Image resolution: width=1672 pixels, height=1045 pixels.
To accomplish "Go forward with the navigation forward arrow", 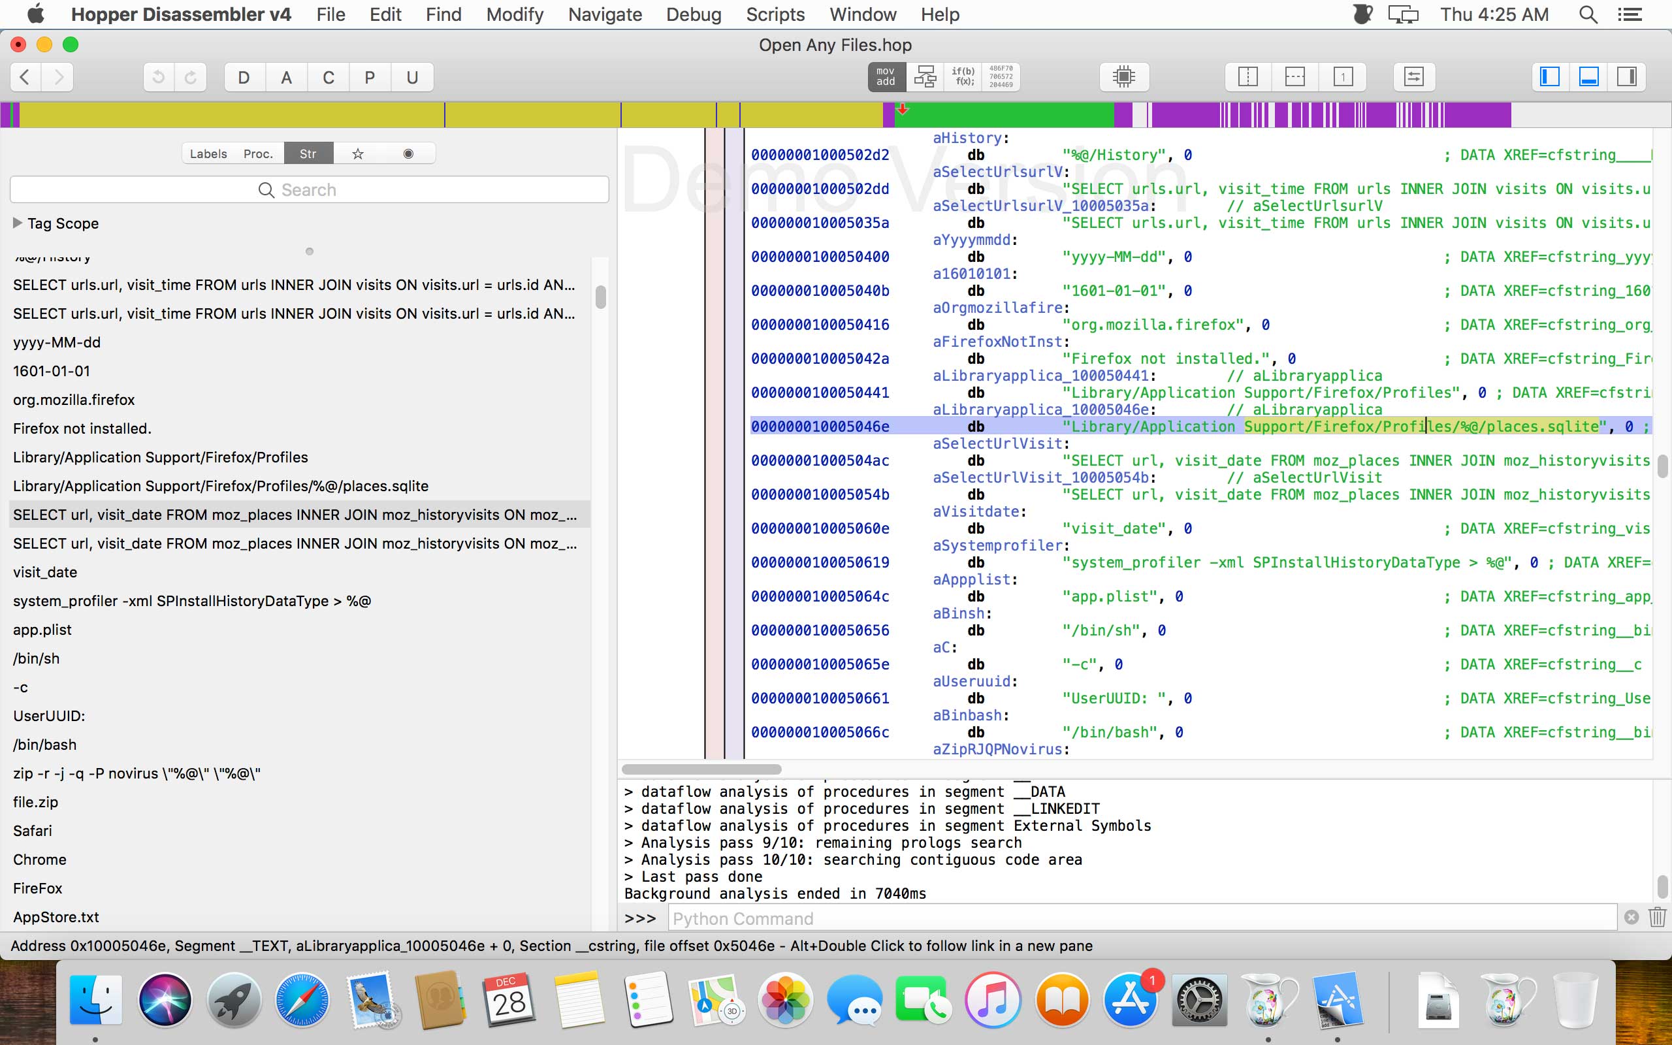I will 58,76.
